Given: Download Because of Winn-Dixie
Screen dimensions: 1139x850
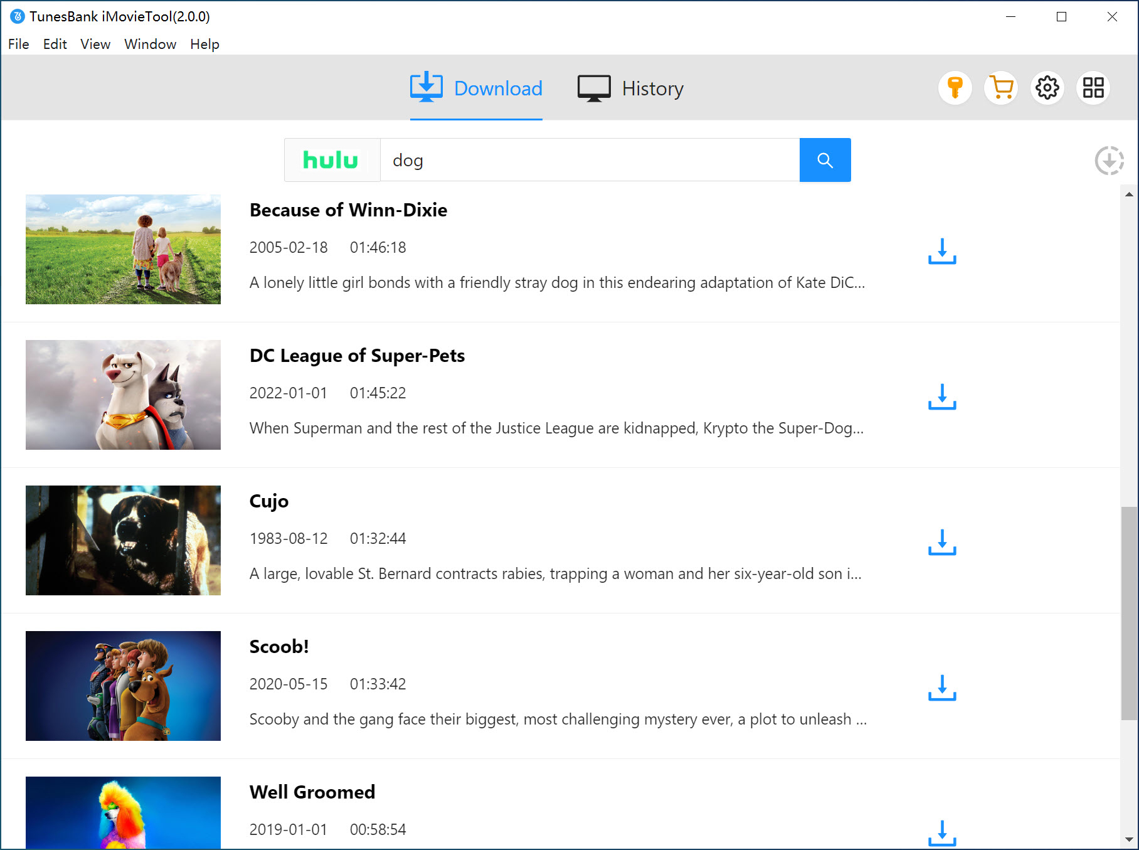Looking at the screenshot, I should (942, 251).
